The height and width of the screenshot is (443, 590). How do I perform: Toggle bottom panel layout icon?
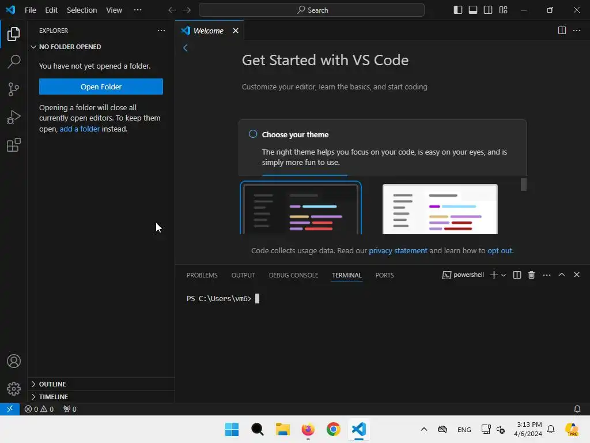(x=473, y=10)
